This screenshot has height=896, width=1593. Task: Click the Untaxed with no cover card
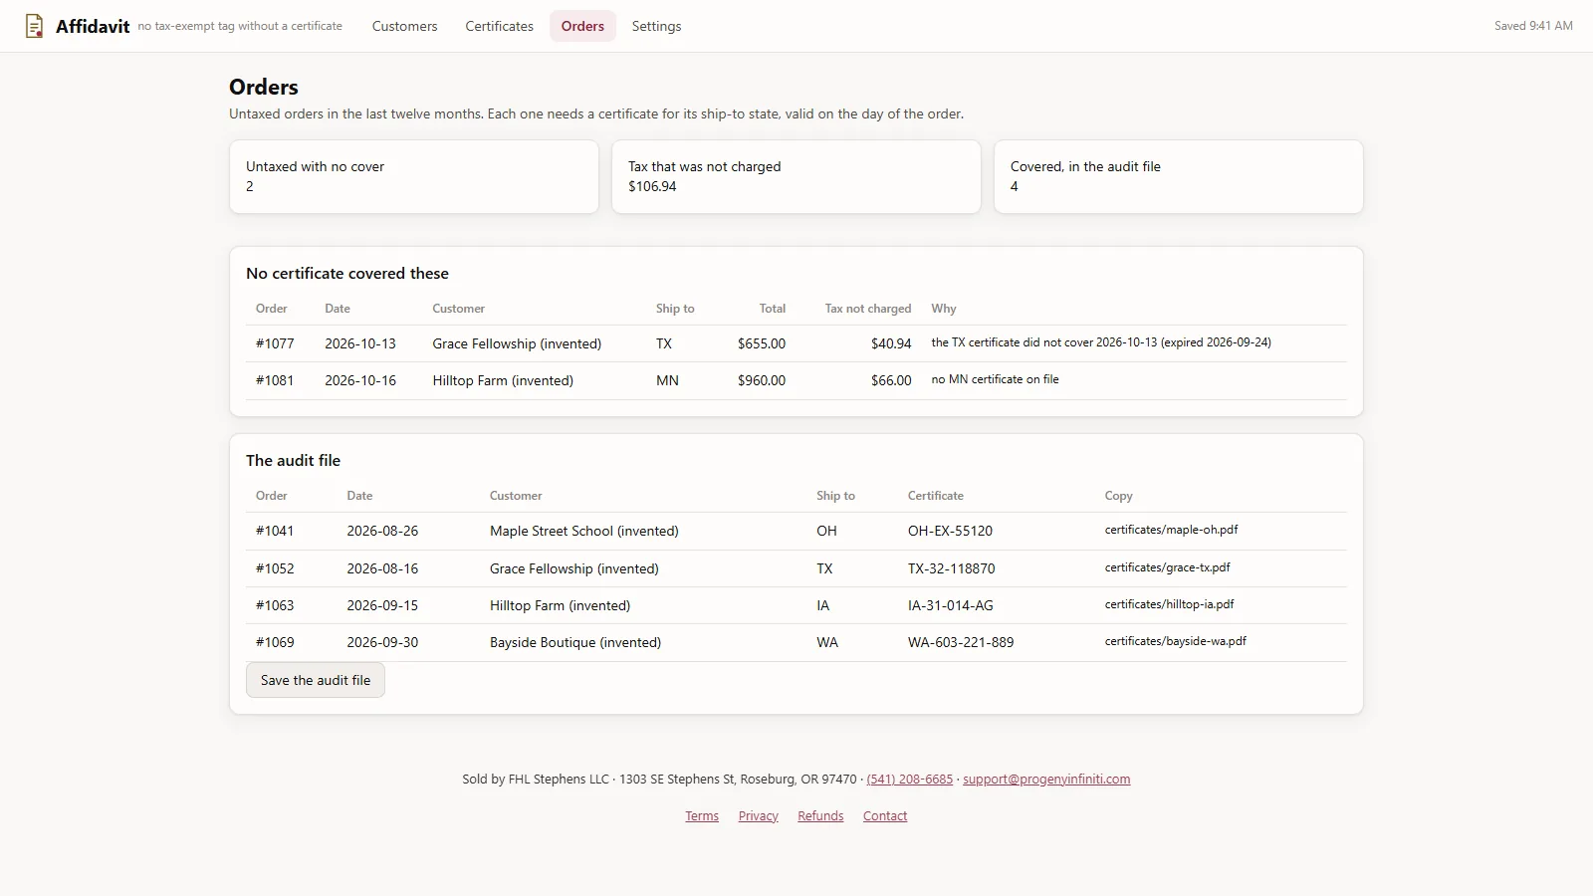414,176
